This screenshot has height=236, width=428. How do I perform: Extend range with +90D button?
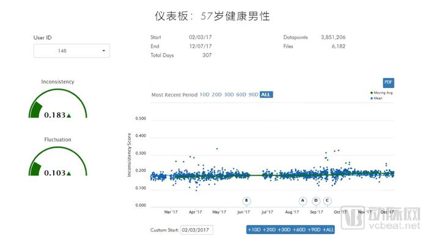coord(314,230)
